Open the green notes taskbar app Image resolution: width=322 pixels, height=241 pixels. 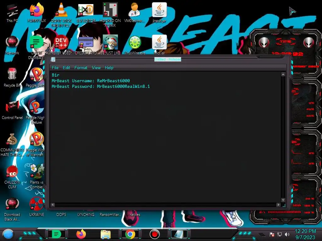click(x=57, y=234)
